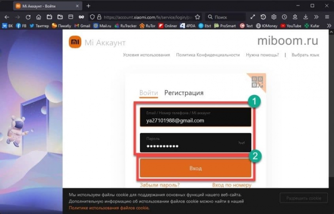
Task: Open the shield tracking protection icon
Action: tap(92, 17)
